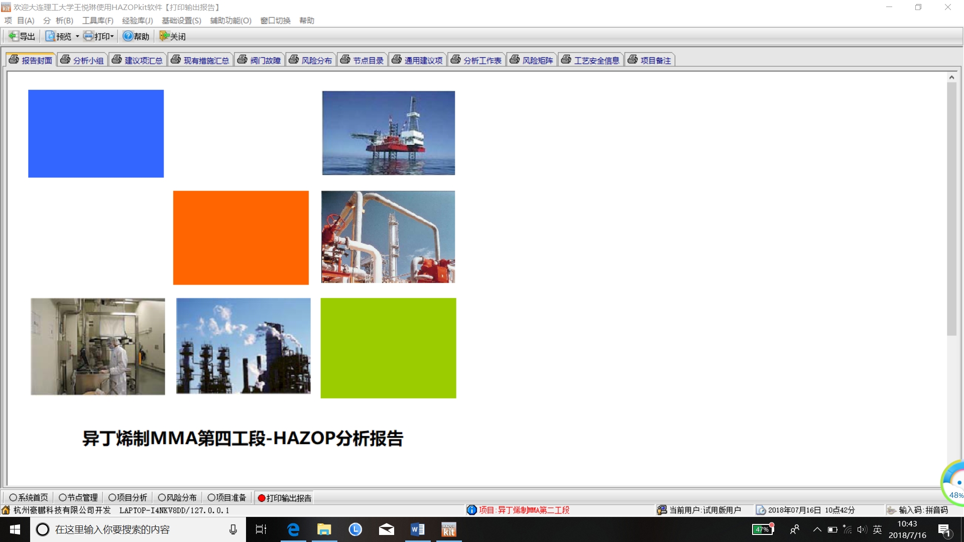Click the 关闭 close-door toolbar icon
The image size is (964, 542).
[x=164, y=36]
